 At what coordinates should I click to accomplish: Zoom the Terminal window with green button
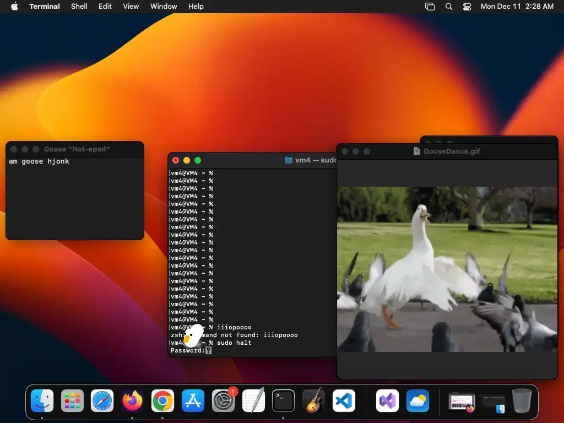(x=198, y=160)
